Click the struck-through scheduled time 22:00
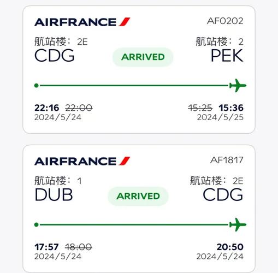Image resolution: width=278 pixels, height=273 pixels. coord(79,108)
